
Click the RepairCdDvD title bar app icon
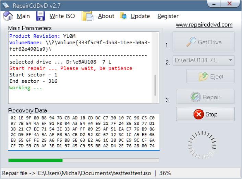tap(6, 5)
